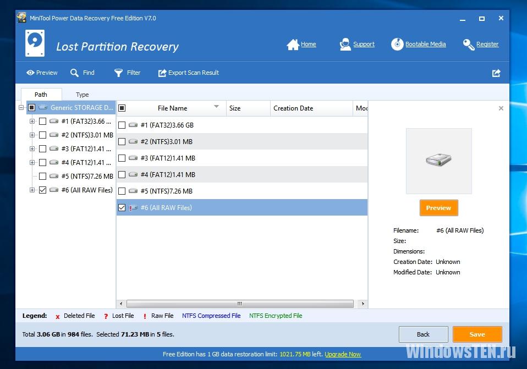Click the drive thumbnail in preview pane
The height and width of the screenshot is (369, 527).
coord(438,161)
